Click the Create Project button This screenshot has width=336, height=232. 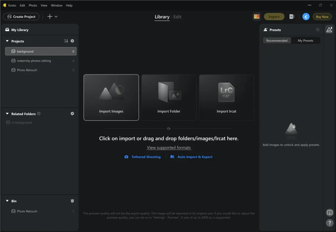tap(21, 17)
